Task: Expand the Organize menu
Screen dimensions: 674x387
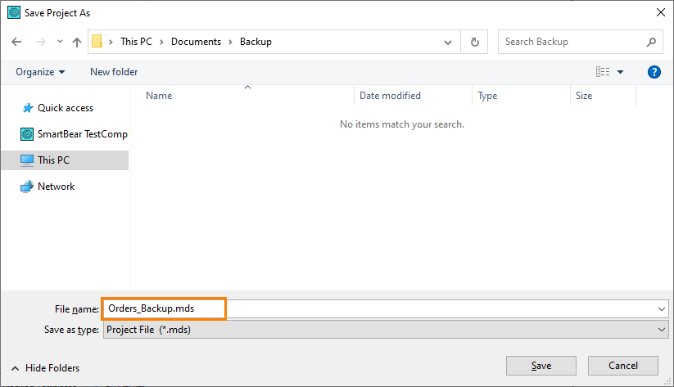Action: 40,72
